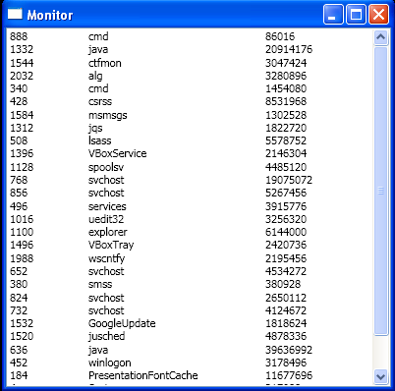
Task: Click memory value 380928
Action: tap(283, 284)
